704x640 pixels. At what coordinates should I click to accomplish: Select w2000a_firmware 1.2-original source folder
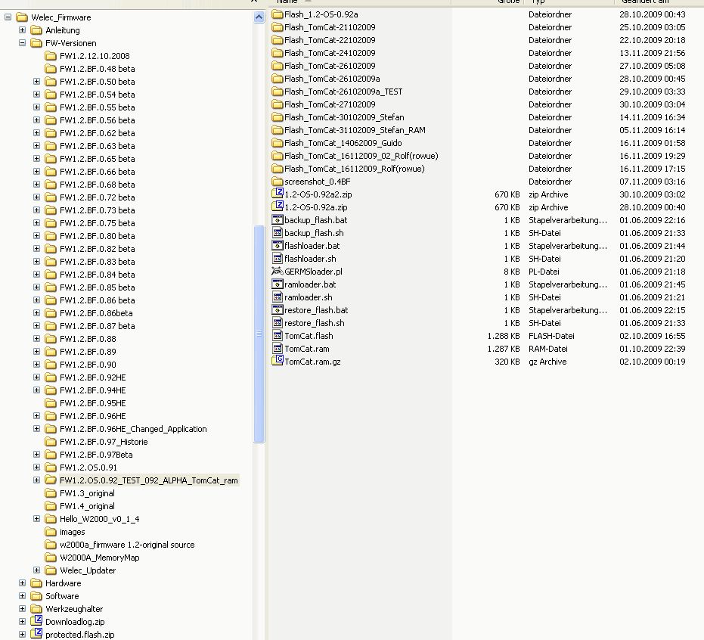coord(127,545)
